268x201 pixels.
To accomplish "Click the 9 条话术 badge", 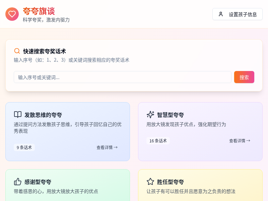I will 24,147.
